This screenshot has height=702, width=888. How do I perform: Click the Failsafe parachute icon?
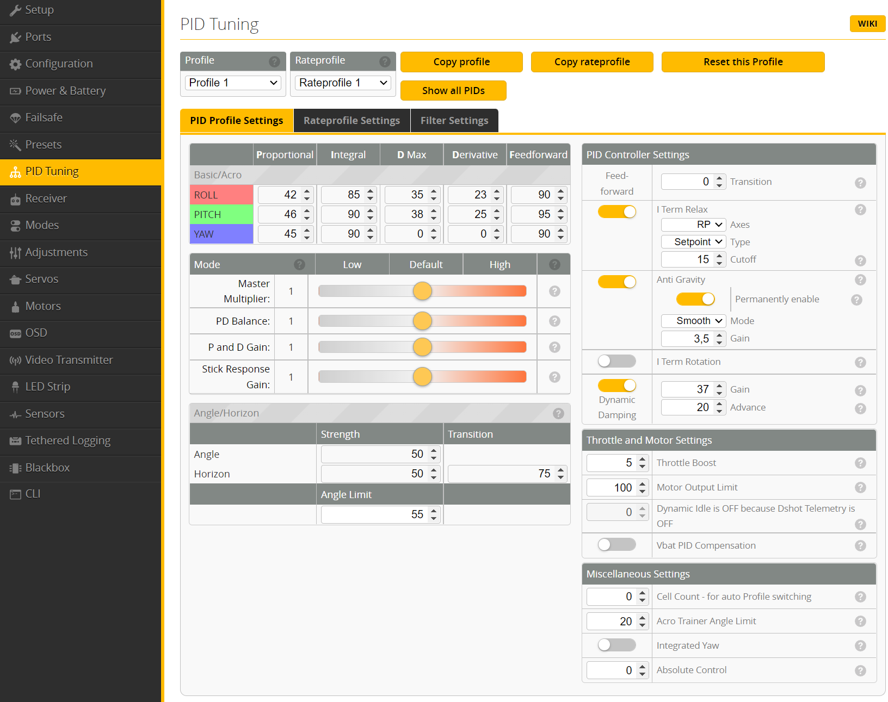pos(15,118)
